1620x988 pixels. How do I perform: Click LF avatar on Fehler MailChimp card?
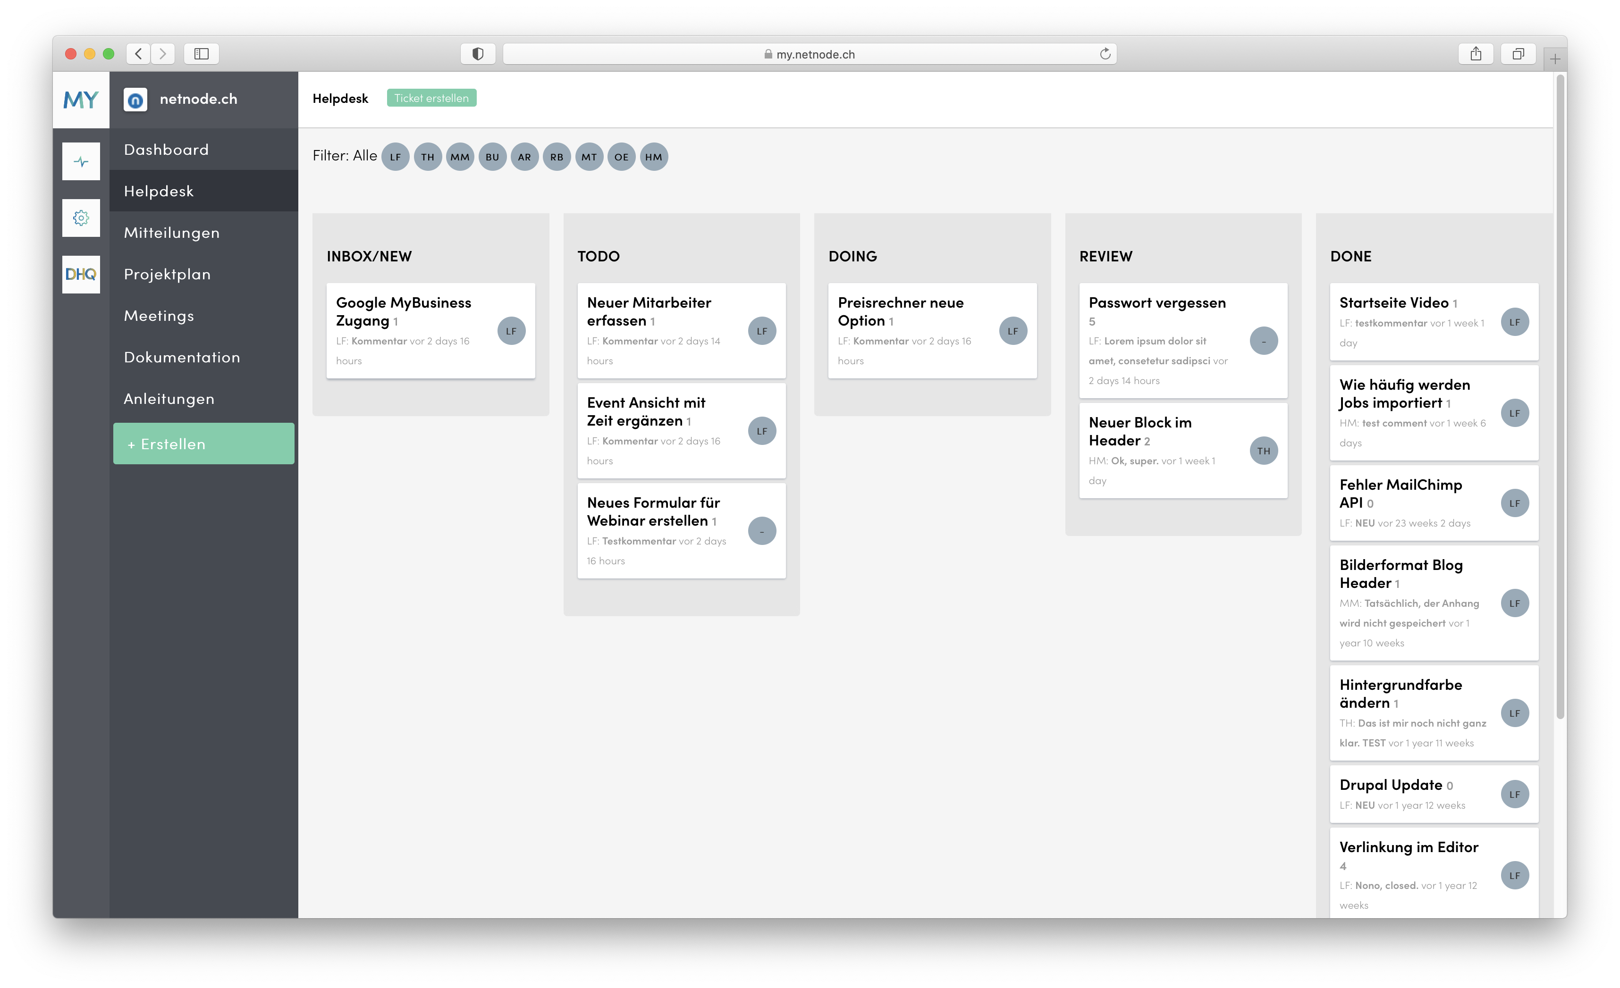click(x=1515, y=503)
